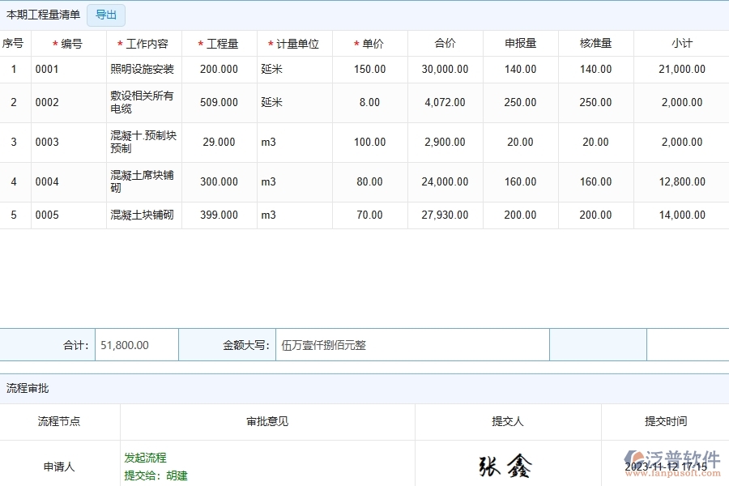This screenshot has height=486, width=729.
Task: Click the 流程审批 section header
Action: pyautogui.click(x=27, y=388)
